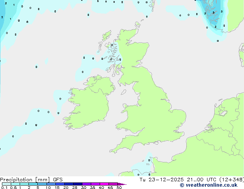The height and width of the screenshot is (189, 244).
Task: Select the date text 'Tu 23-12-2025'
Action: 162,180
